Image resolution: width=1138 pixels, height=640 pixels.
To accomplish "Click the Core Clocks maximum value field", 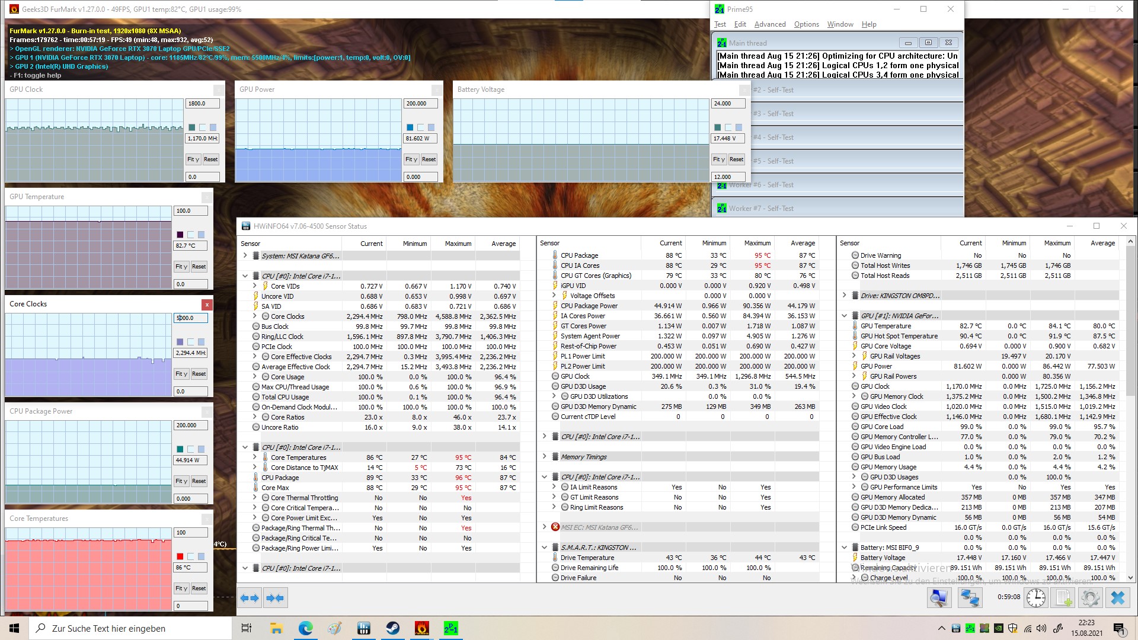I will tap(191, 318).
